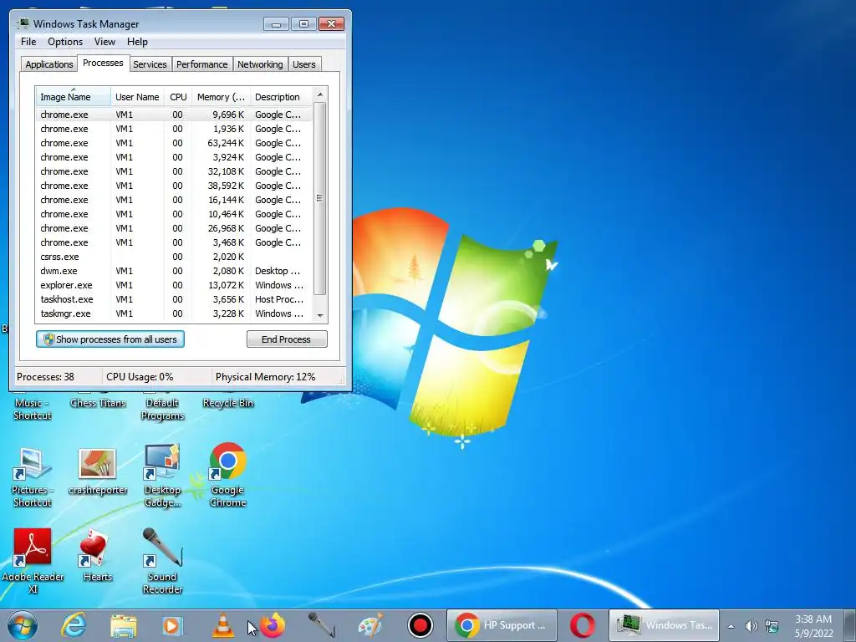
Task: Select Sound Recorder desktop icon
Action: pos(162,561)
